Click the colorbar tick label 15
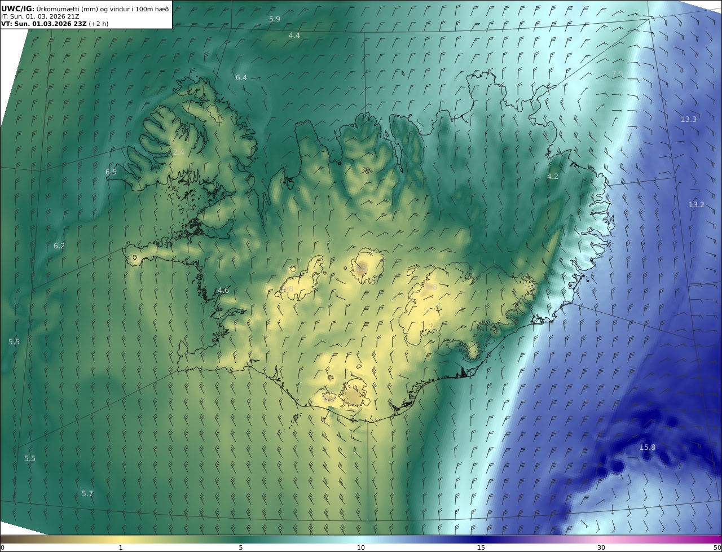The height and width of the screenshot is (552, 722). coord(481,547)
